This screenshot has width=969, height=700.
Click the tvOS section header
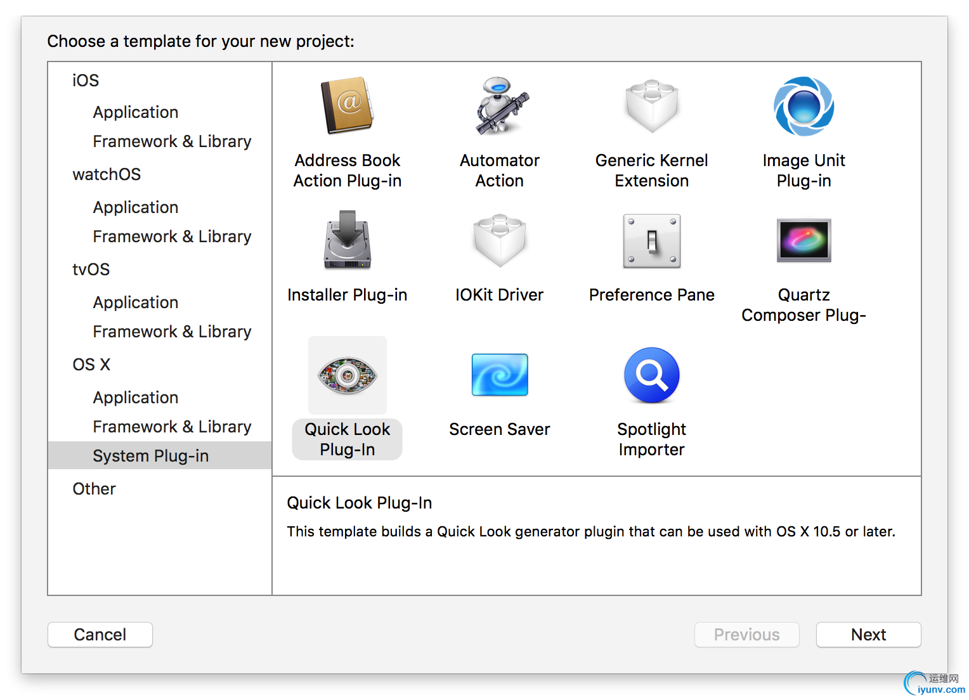pyautogui.click(x=91, y=269)
